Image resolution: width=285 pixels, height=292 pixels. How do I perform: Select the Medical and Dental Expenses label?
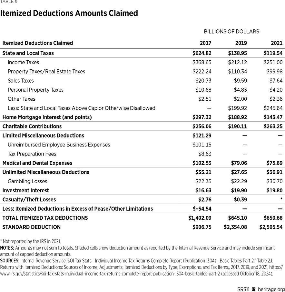point(37,163)
